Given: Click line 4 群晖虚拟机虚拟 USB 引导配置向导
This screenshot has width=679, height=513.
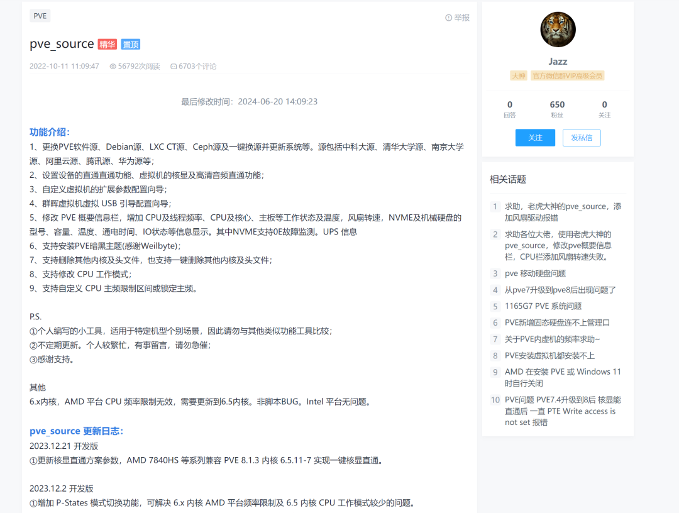Looking at the screenshot, I should click(100, 204).
